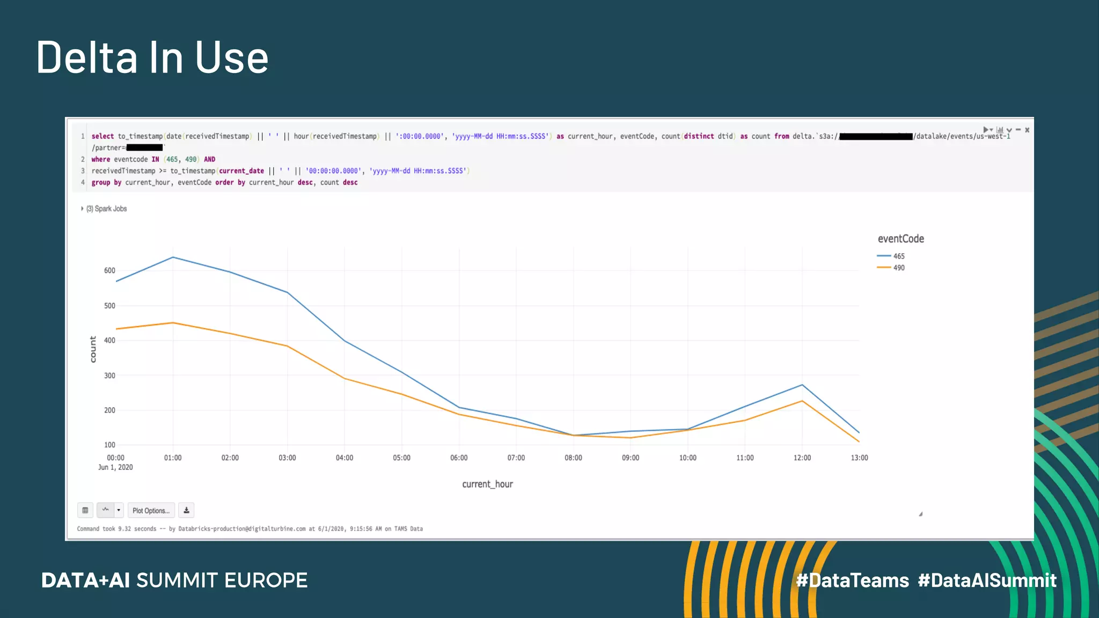Switch results to table view icon
1099x618 pixels.
click(85, 510)
